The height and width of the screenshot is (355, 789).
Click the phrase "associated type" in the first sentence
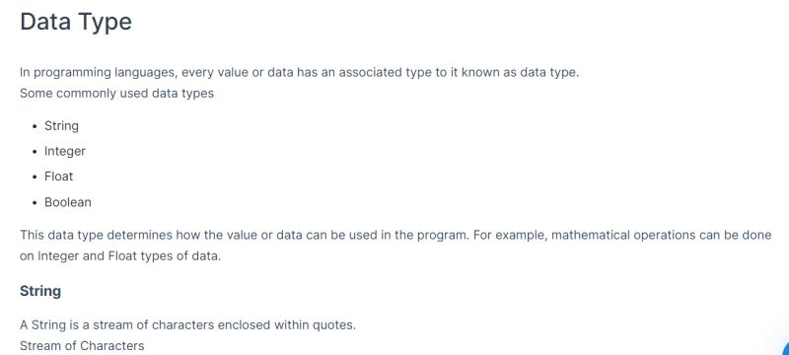(385, 72)
